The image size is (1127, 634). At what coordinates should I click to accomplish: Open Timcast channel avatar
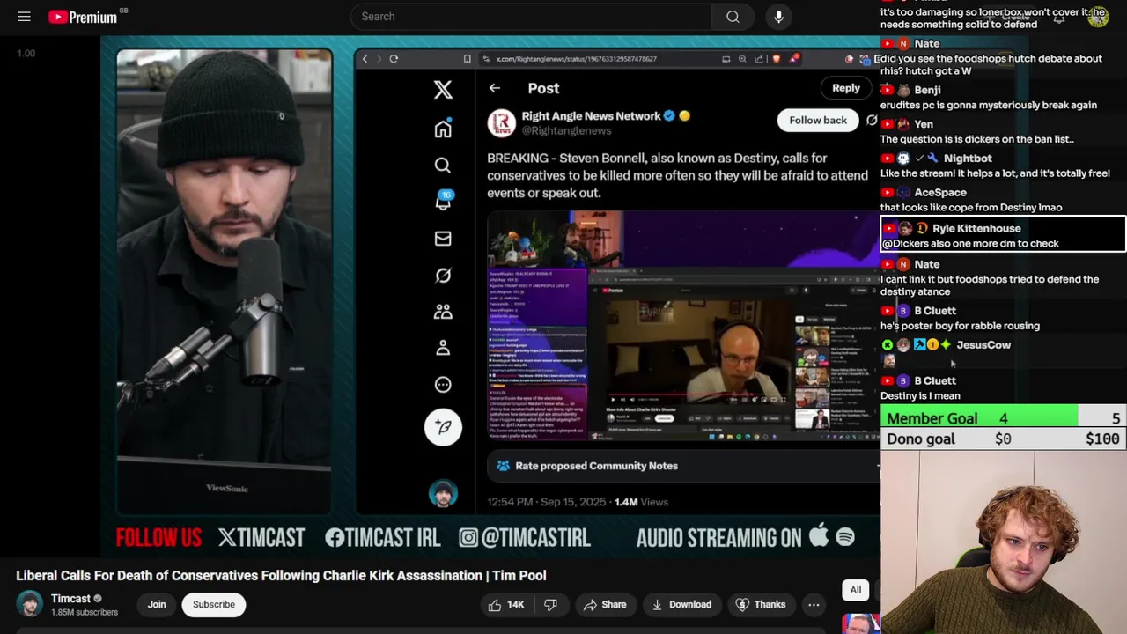coord(30,604)
